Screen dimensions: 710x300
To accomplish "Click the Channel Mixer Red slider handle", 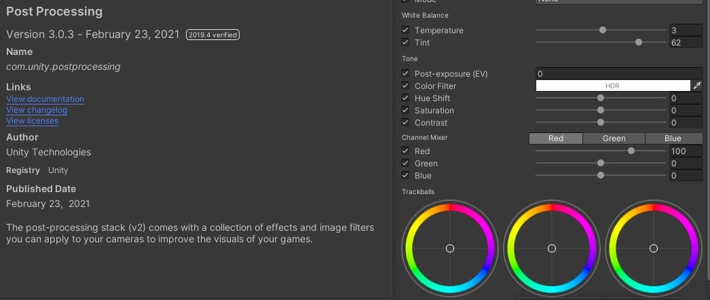I will (631, 151).
